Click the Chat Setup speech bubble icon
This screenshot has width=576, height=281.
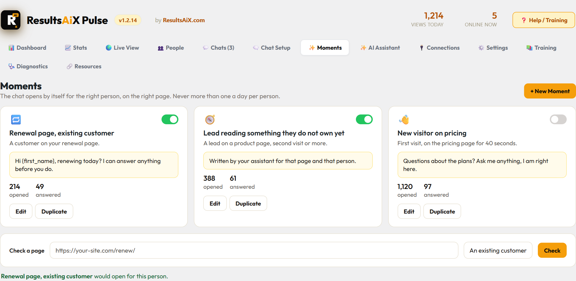[x=256, y=48]
